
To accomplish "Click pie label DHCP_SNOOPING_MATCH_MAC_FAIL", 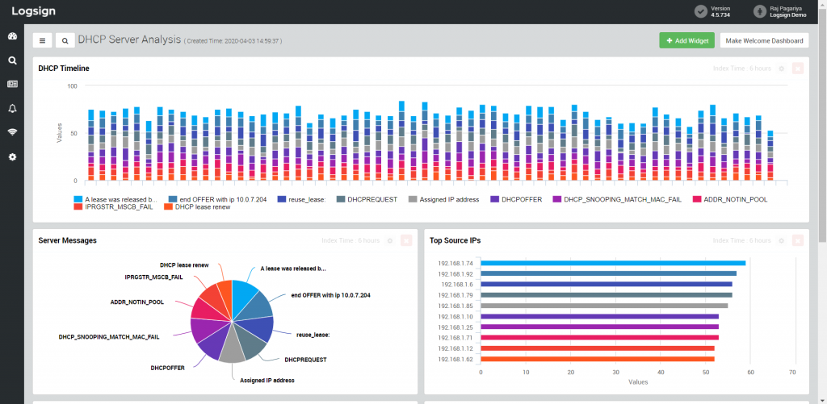I will (x=109, y=336).
